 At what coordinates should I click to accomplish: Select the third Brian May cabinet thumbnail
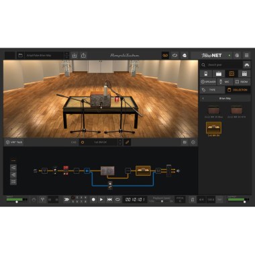pyautogui.click(x=213, y=127)
